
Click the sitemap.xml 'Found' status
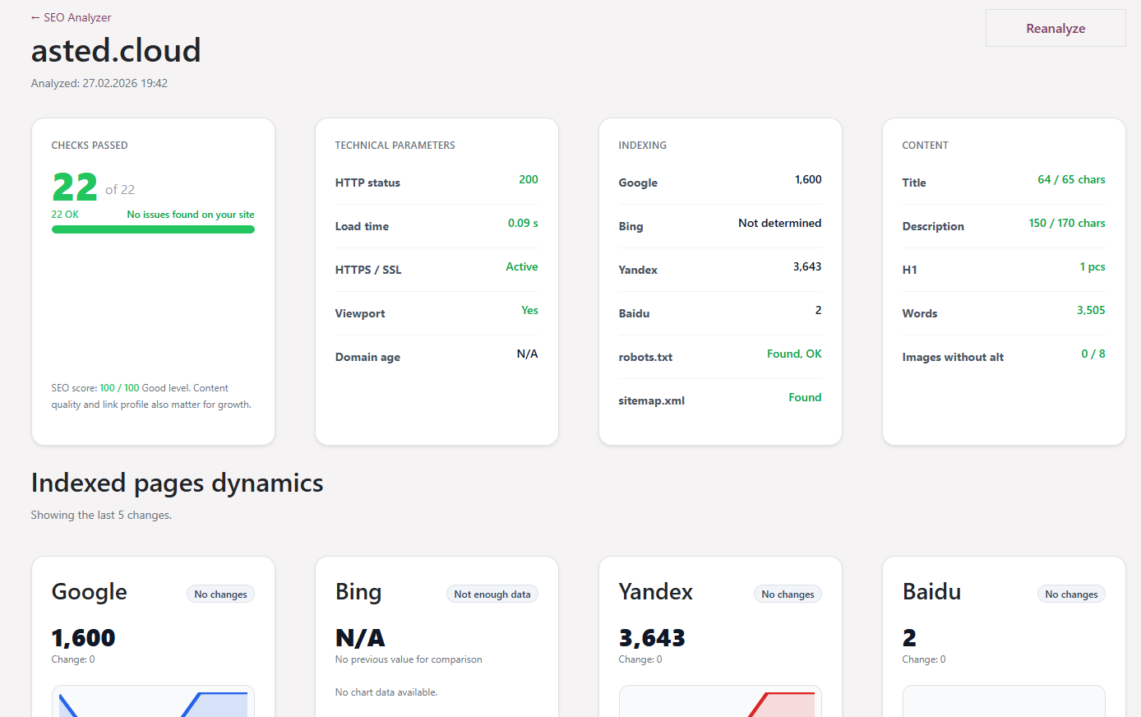pyautogui.click(x=804, y=398)
